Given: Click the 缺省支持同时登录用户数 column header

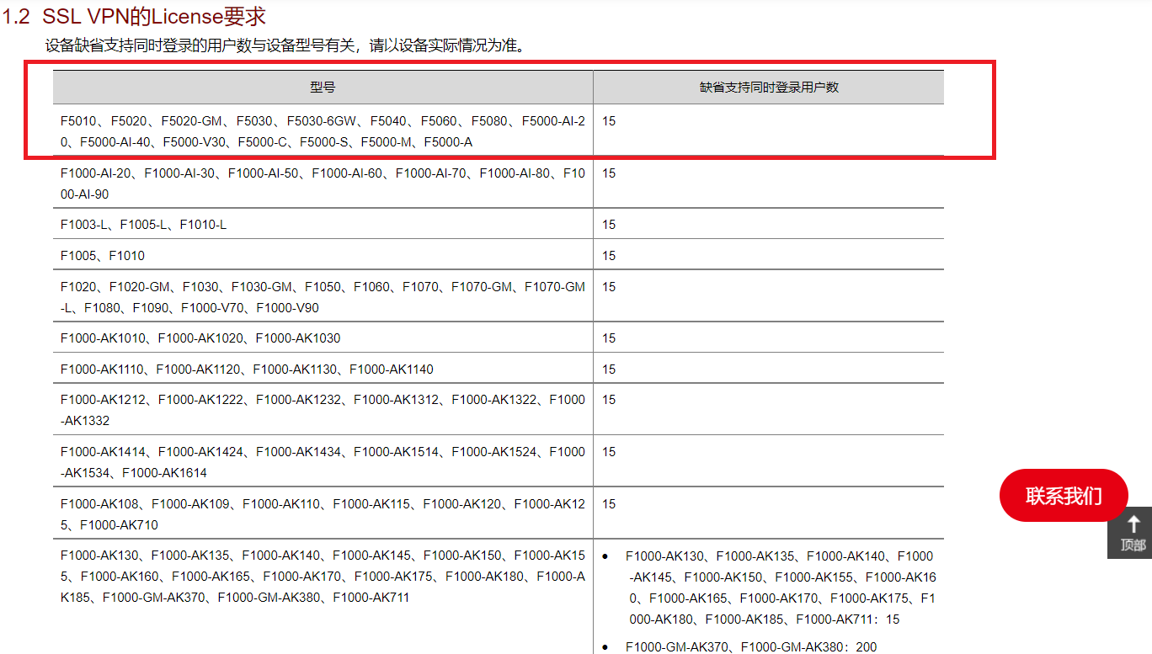Looking at the screenshot, I should [x=769, y=88].
